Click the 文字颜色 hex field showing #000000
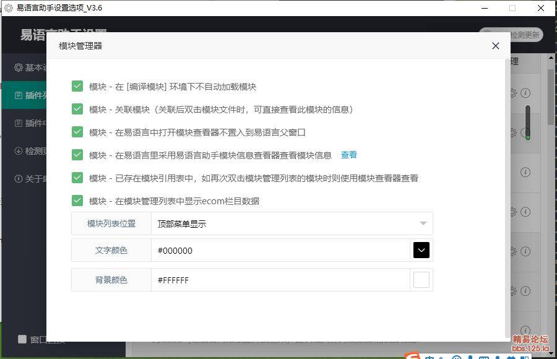This screenshot has height=359, width=557. 280,250
